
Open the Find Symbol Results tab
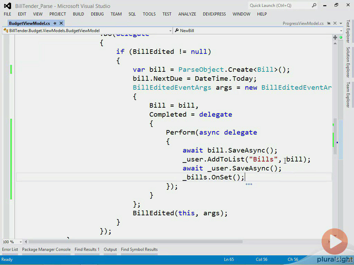(139, 249)
